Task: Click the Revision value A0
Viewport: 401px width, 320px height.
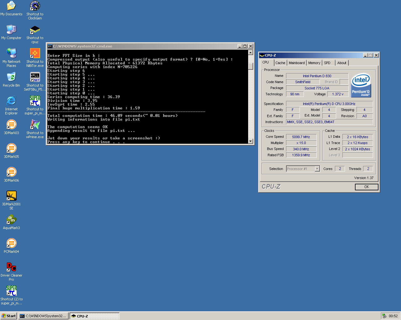Action: click(x=365, y=116)
